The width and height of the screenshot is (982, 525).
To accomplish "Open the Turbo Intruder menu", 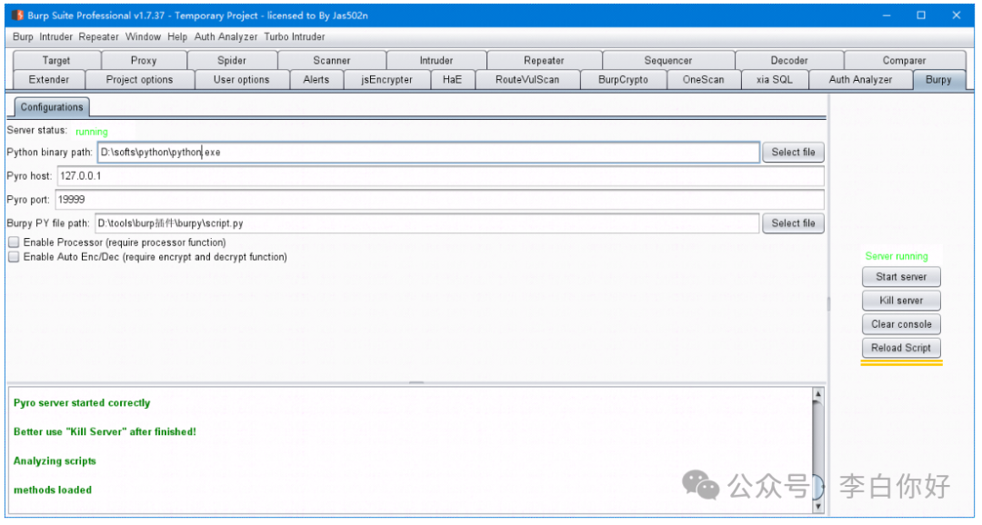I will [x=295, y=37].
